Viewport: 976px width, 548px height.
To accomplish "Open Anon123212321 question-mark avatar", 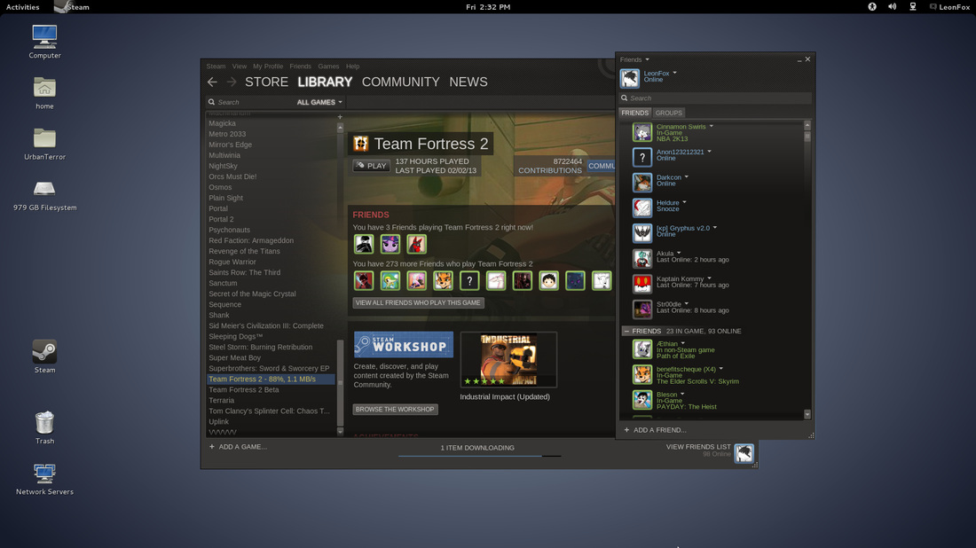I will coord(642,157).
